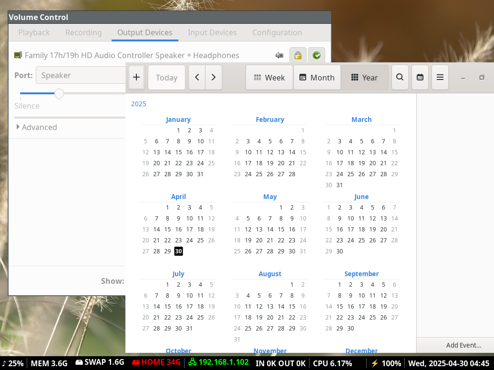Screen dimensions: 494x370
Task: Open the manage calendars icon
Action: (x=420, y=78)
